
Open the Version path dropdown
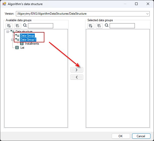click(x=147, y=14)
